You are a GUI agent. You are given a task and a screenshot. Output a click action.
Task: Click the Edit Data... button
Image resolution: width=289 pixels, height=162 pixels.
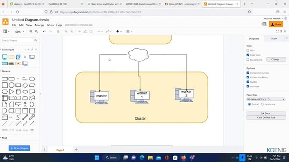point(266,113)
